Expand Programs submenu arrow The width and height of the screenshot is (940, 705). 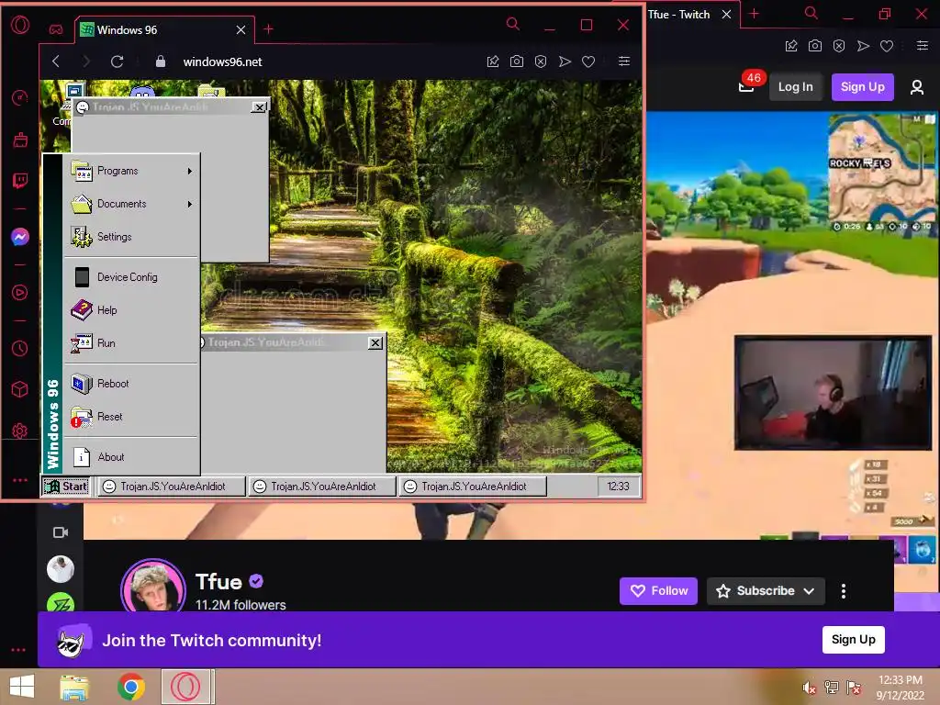click(189, 171)
